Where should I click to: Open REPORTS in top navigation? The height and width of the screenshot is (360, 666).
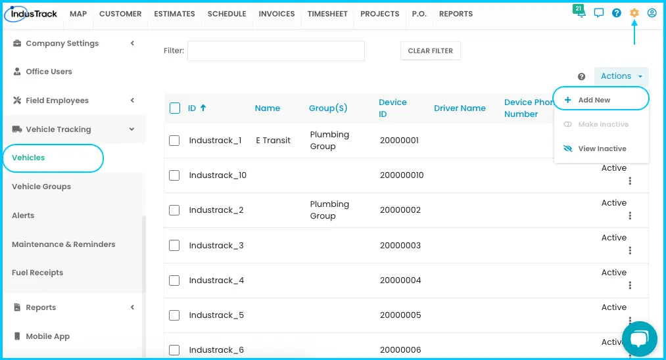[456, 14]
